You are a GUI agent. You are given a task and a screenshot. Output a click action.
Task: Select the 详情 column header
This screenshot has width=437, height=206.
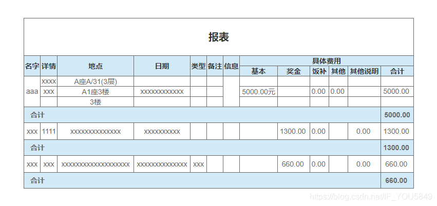[49, 66]
